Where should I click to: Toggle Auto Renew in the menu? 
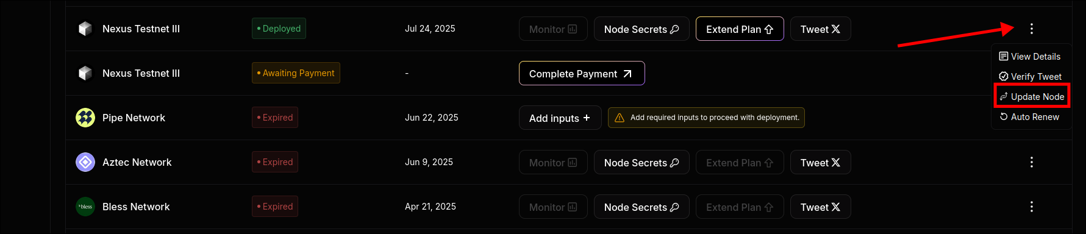coord(1029,117)
